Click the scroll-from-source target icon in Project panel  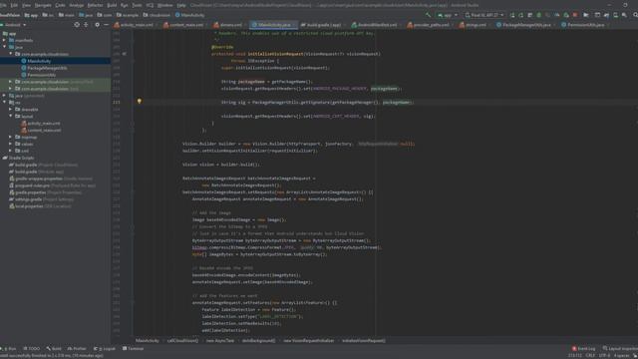tap(77, 25)
